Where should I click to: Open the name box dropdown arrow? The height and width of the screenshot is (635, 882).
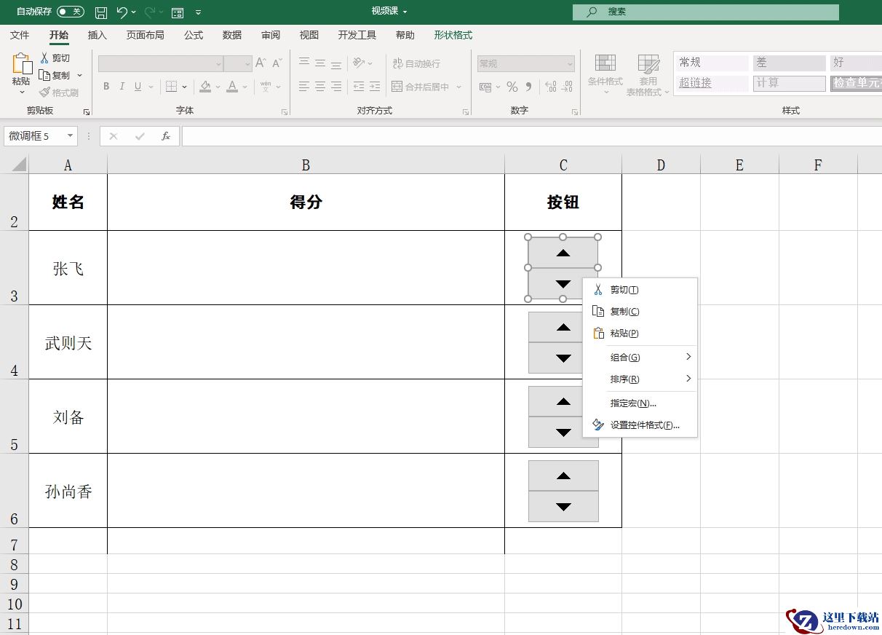71,136
